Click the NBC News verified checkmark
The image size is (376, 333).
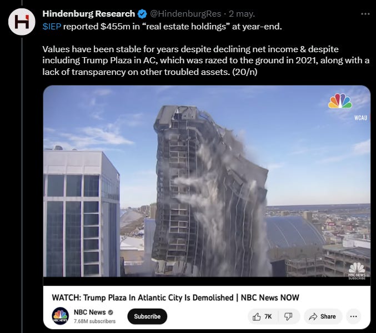(x=111, y=312)
